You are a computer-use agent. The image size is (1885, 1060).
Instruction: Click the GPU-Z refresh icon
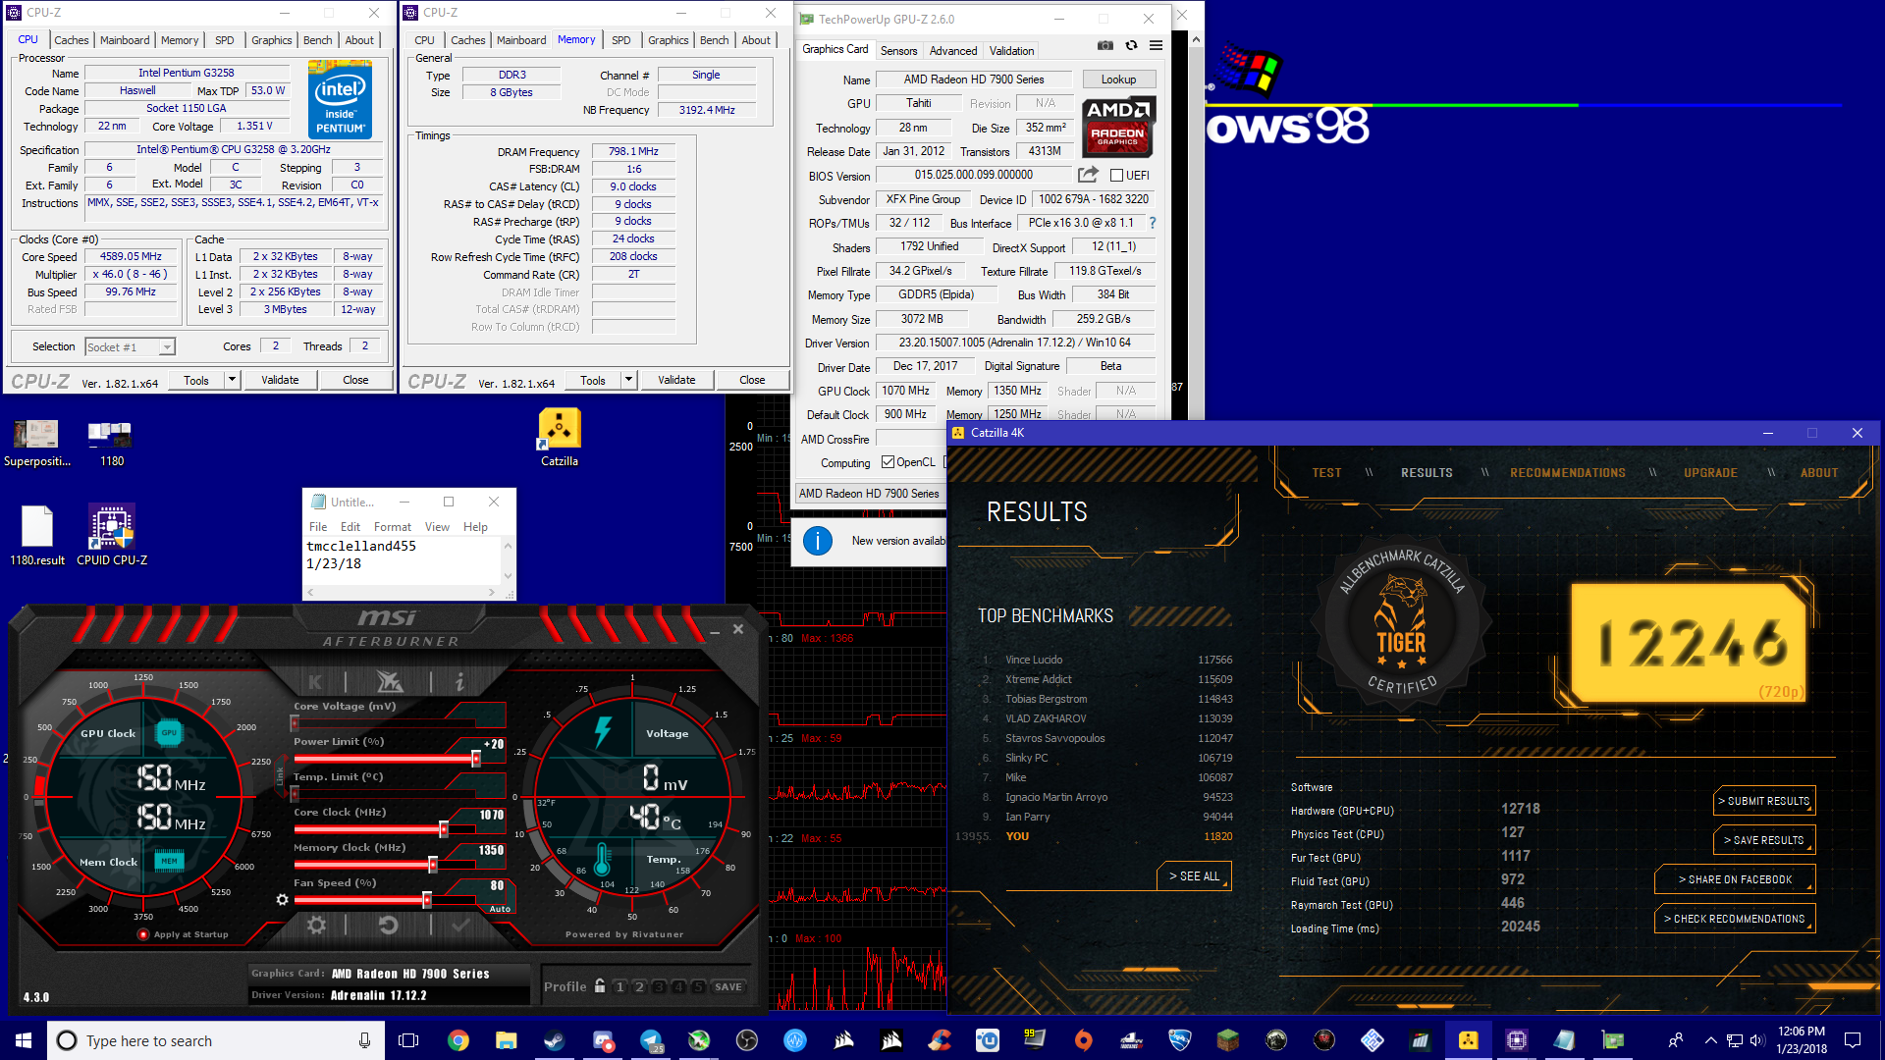pyautogui.click(x=1131, y=45)
